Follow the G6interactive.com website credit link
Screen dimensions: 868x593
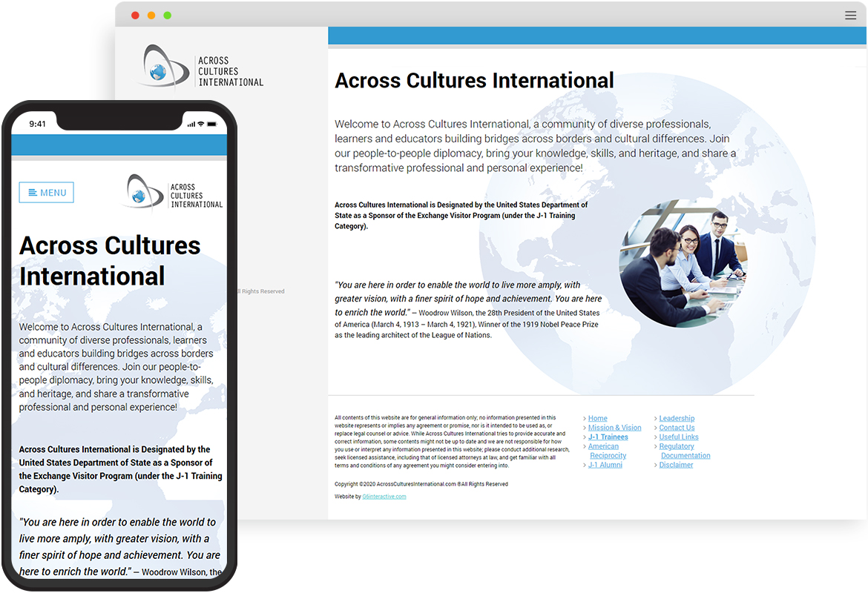384,497
